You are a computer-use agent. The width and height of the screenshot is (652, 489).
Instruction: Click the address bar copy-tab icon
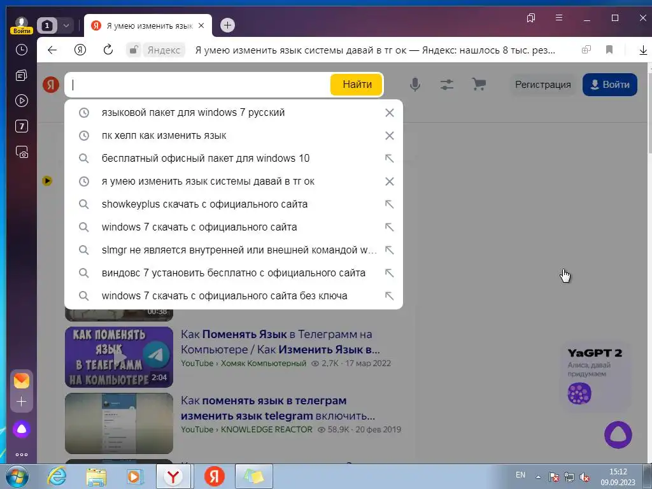(x=586, y=50)
